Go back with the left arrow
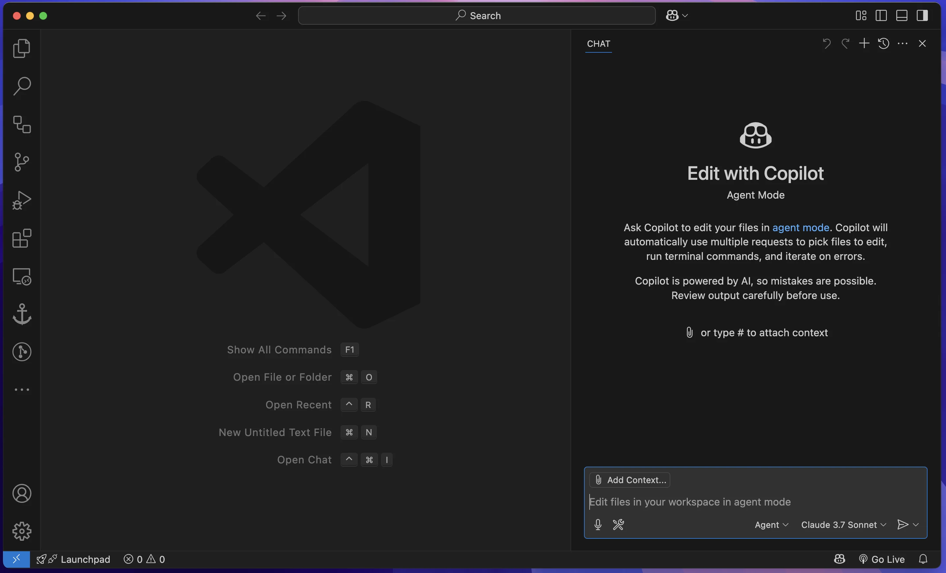Screen dimensions: 946x573 261,16
